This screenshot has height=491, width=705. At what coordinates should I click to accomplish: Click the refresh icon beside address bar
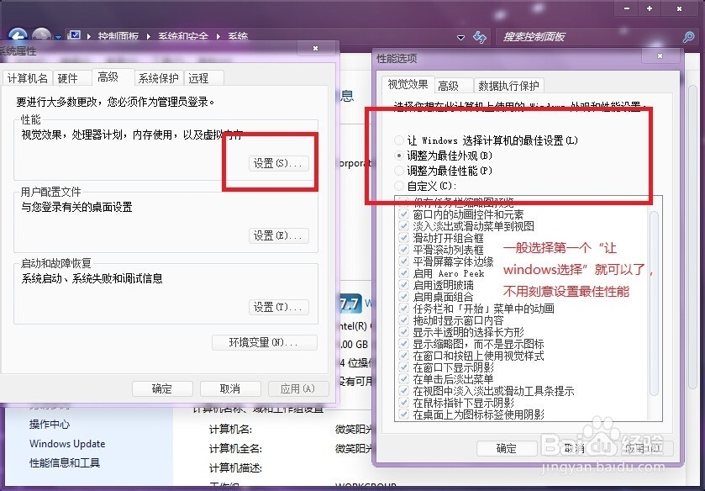point(480,37)
